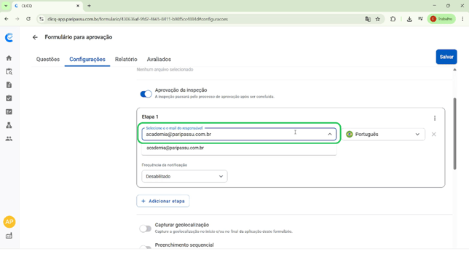Click browser forward arrow
The height and width of the screenshot is (262, 469).
click(x=17, y=19)
